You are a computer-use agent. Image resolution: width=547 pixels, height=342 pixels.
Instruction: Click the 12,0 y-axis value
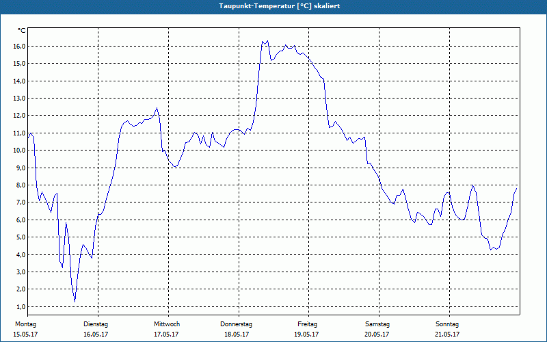point(19,116)
